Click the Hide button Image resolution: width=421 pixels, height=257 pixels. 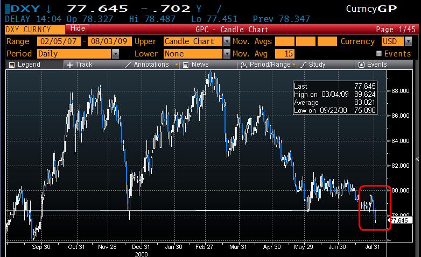click(x=78, y=27)
